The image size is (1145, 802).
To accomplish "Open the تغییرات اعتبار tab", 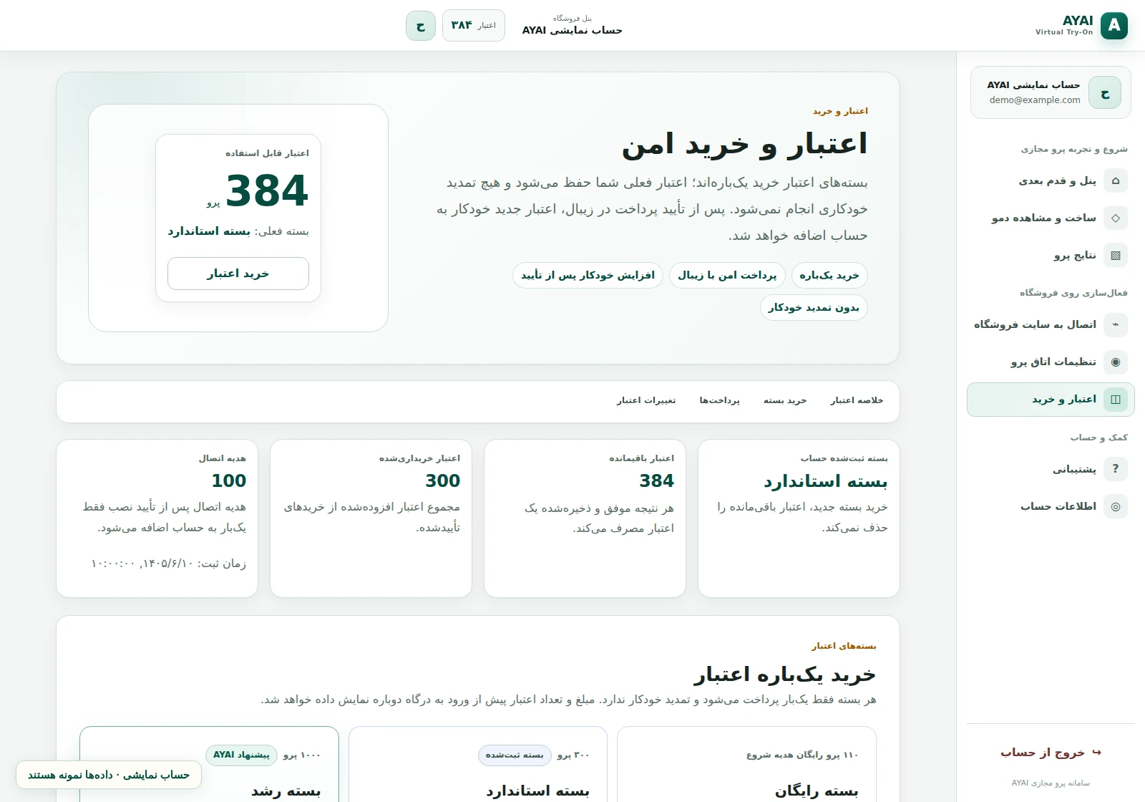I will tap(646, 400).
